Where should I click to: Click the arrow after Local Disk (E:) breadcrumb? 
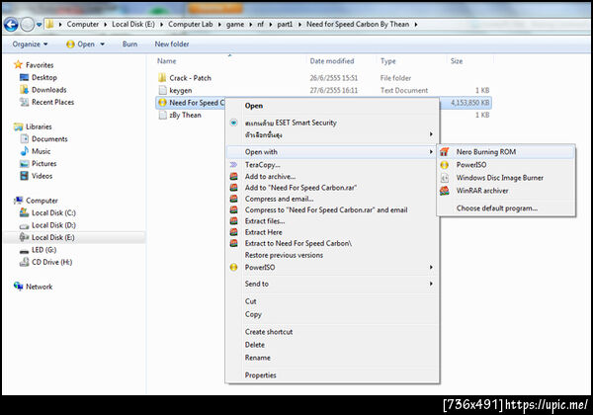coord(161,25)
